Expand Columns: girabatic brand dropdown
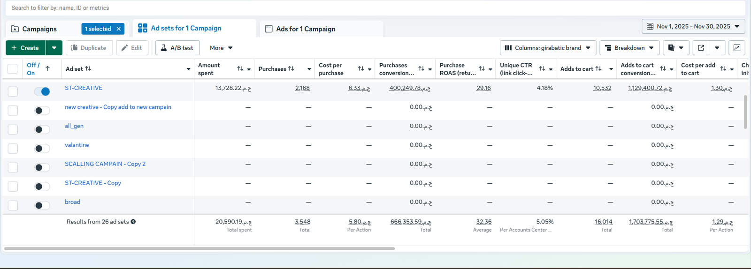The height and width of the screenshot is (269, 751). (x=548, y=48)
